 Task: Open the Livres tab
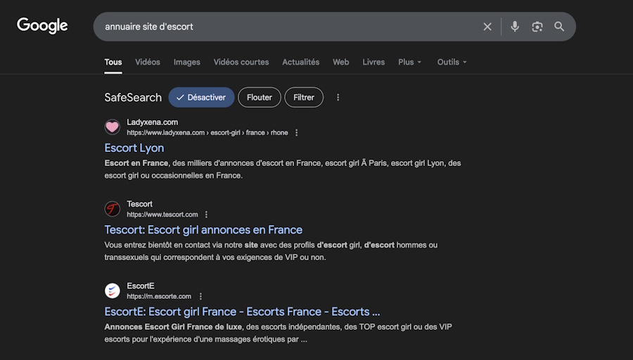tap(373, 62)
